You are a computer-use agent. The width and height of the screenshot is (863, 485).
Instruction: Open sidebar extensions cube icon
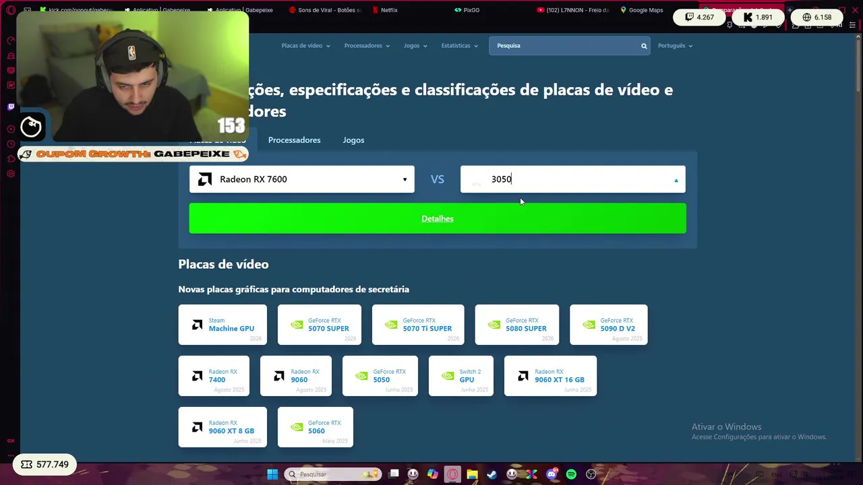11,159
